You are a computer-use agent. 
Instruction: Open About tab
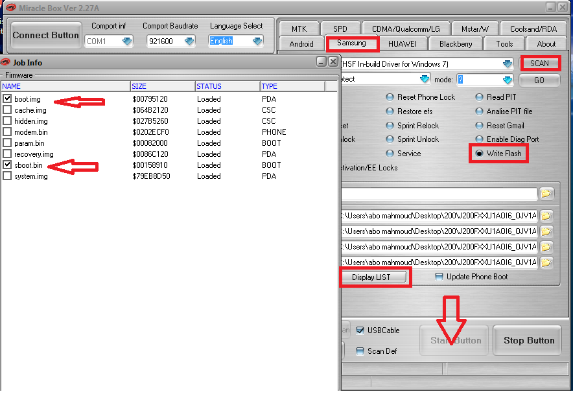[546, 44]
